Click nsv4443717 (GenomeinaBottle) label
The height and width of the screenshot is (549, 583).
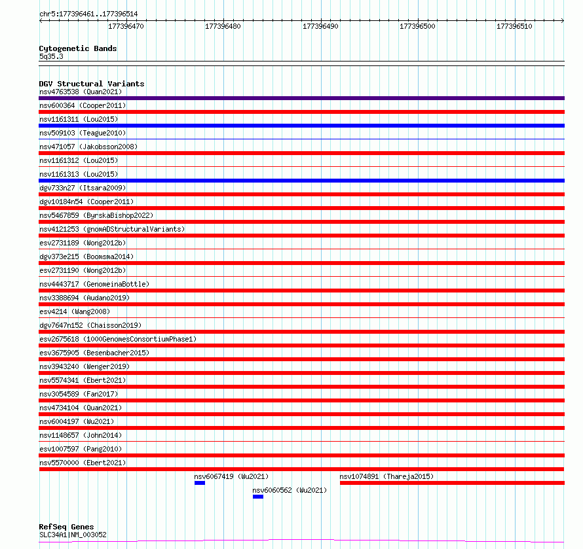(x=94, y=284)
